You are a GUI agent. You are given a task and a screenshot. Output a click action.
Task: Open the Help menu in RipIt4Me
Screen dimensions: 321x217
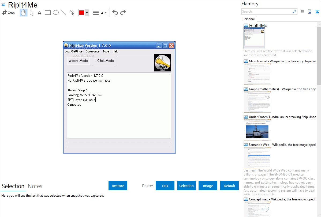[x=115, y=51]
